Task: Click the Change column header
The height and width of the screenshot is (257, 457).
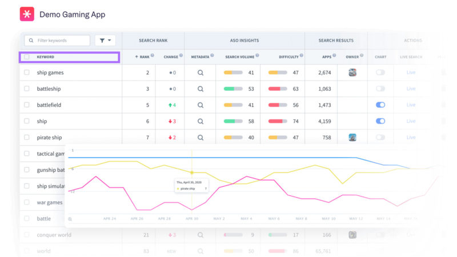Action: pos(171,57)
